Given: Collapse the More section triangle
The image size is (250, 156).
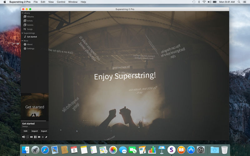Looking at the screenshot, I should click(22, 41).
